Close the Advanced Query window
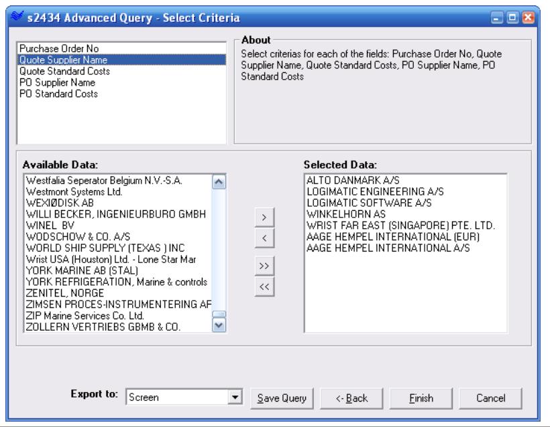550x427 pixels. [528, 17]
